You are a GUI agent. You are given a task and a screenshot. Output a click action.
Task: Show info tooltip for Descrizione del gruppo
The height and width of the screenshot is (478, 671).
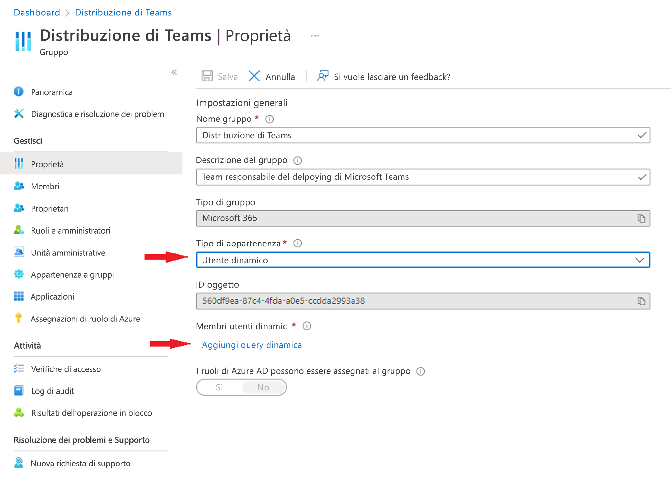[298, 160]
